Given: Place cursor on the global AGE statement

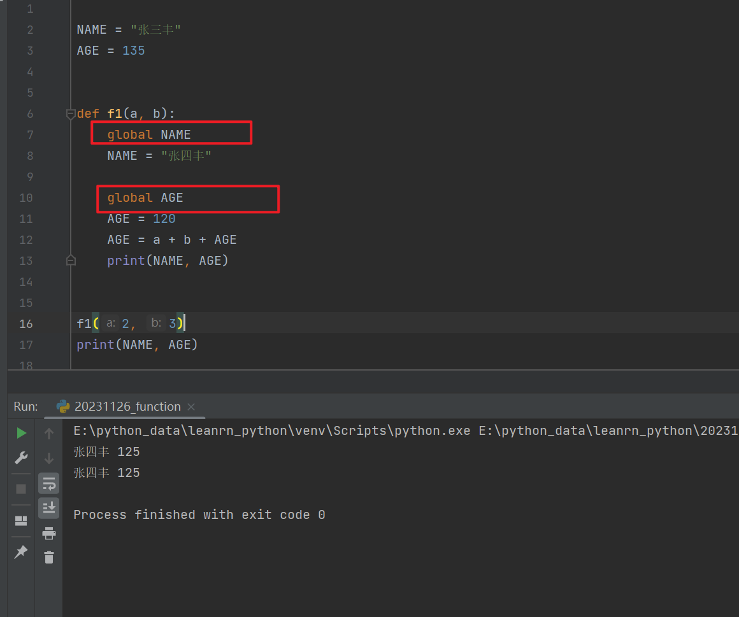Looking at the screenshot, I should click(x=145, y=198).
